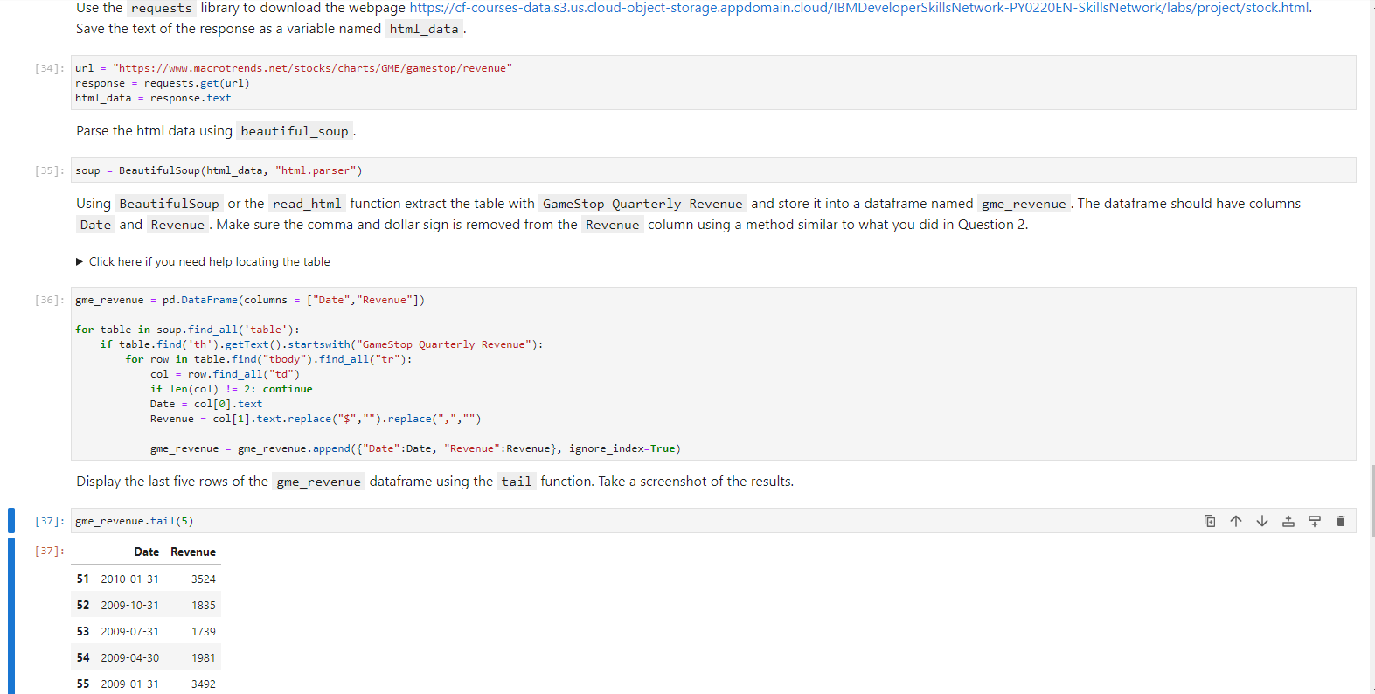Select revenue value 3524
This screenshot has width=1375, height=694.
point(204,579)
